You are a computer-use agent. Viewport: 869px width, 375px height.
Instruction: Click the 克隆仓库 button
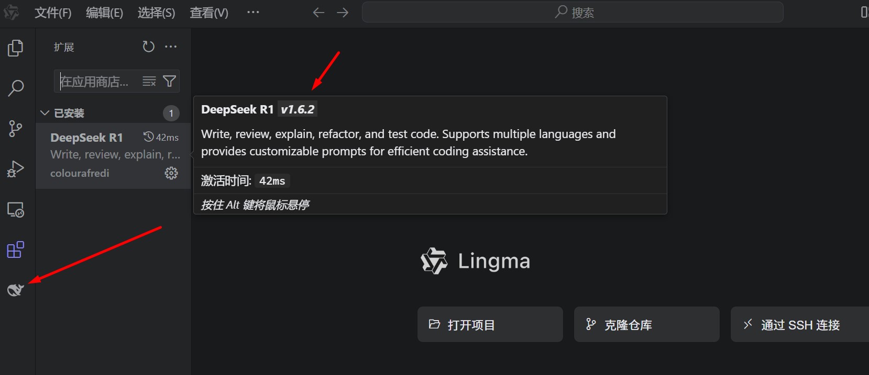[x=646, y=324]
